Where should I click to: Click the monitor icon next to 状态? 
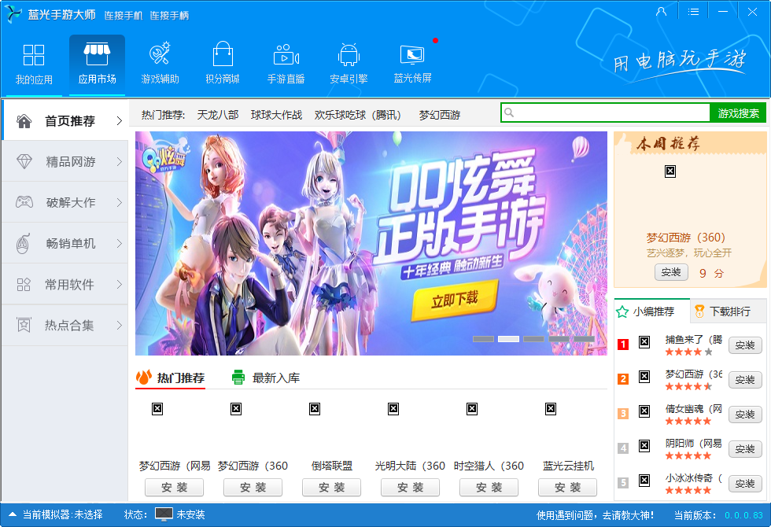[x=164, y=514]
